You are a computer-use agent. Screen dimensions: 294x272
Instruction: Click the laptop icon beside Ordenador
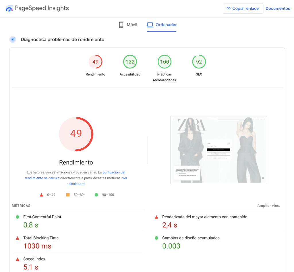(150, 25)
